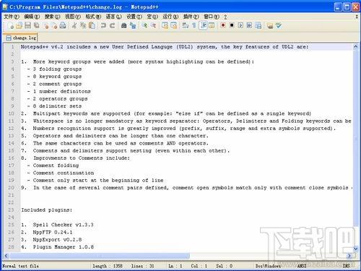
Task: Undo the last edit
Action: [103, 25]
